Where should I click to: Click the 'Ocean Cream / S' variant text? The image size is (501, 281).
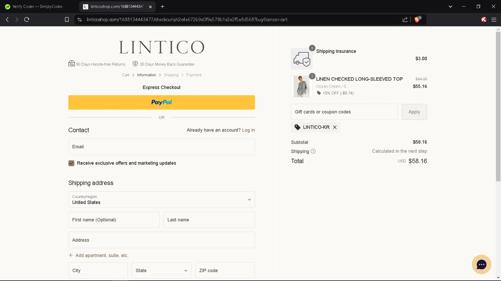[331, 86]
